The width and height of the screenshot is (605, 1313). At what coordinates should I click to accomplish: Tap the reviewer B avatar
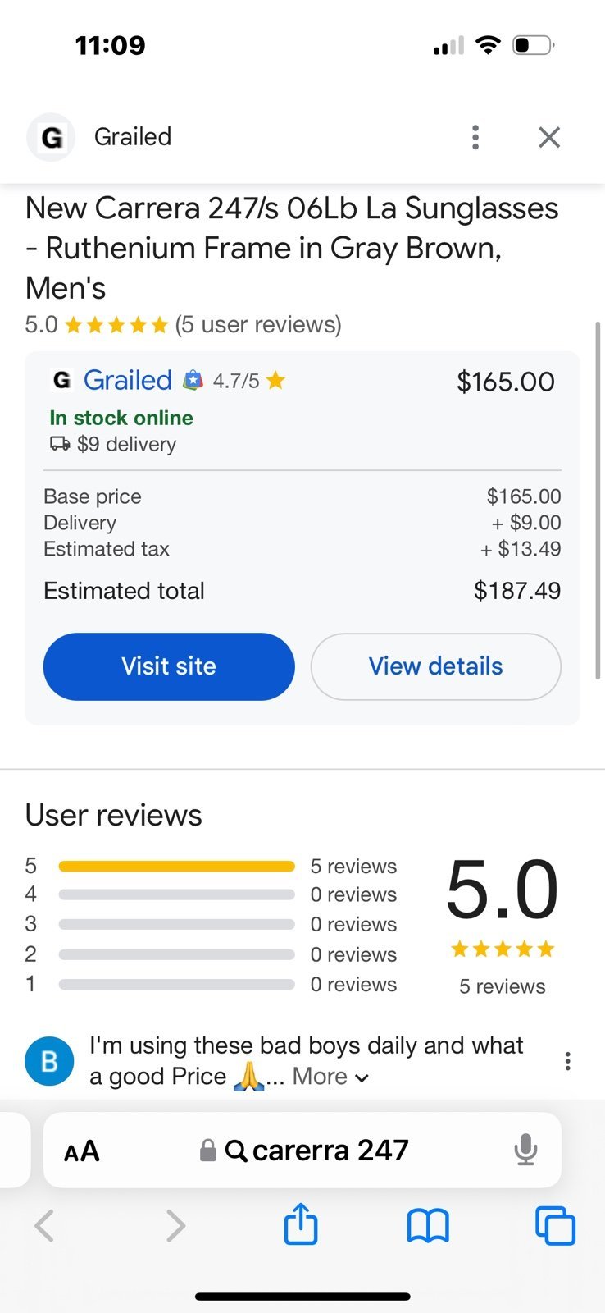(49, 1061)
